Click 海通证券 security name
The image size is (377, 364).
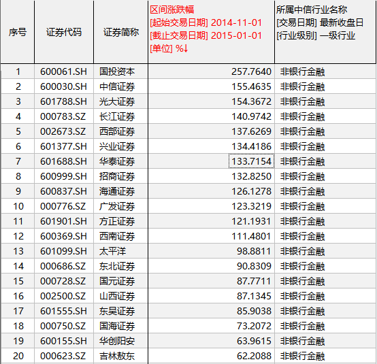(x=117, y=191)
